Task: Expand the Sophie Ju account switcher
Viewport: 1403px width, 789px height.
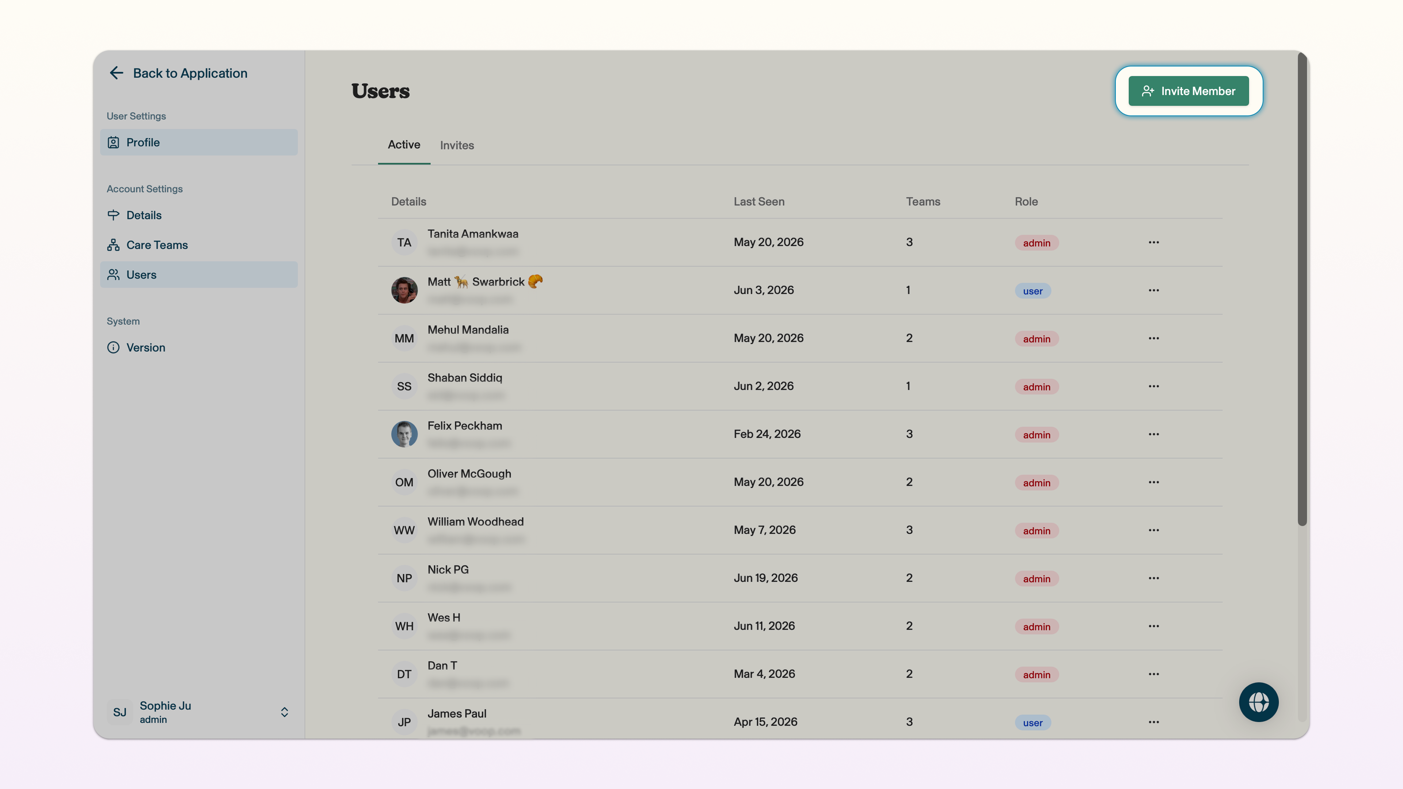Action: (284, 712)
